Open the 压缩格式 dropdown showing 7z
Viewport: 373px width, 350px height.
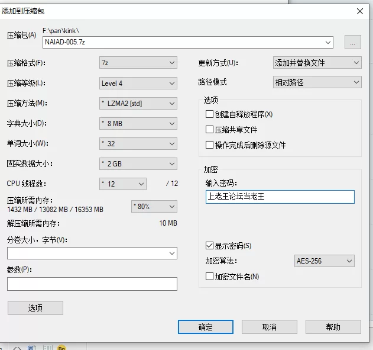click(138, 63)
